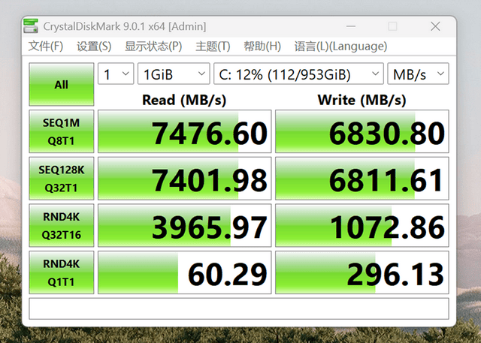The image size is (481, 343).
Task: Click the 296.13 write result
Action: point(362,272)
